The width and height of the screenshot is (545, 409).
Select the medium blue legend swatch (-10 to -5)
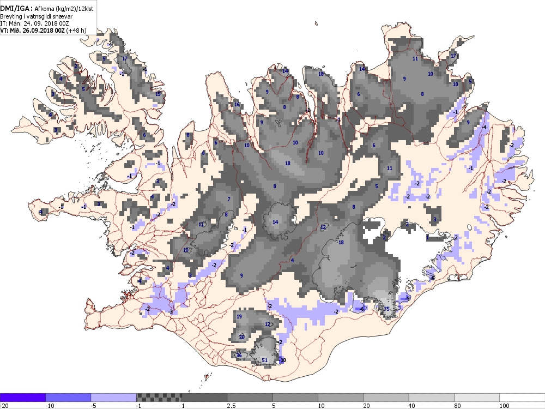[68, 397]
